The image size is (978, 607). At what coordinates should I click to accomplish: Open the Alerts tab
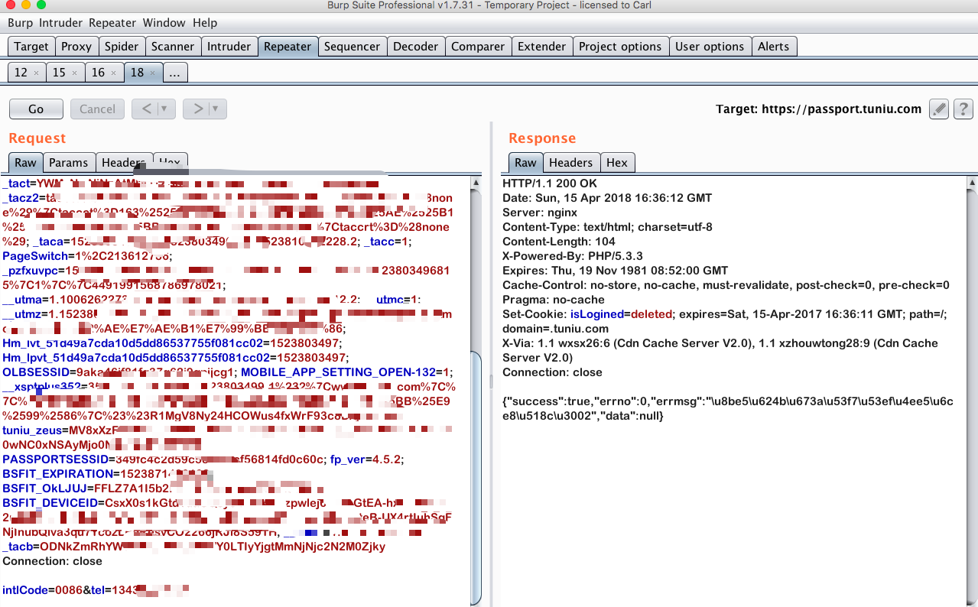tap(774, 47)
